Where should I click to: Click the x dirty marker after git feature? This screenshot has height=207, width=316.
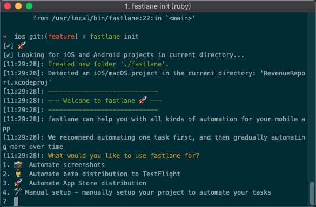[84, 37]
